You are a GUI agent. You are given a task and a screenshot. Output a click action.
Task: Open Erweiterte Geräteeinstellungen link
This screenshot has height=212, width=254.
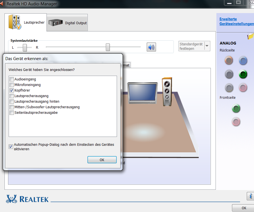point(236,21)
